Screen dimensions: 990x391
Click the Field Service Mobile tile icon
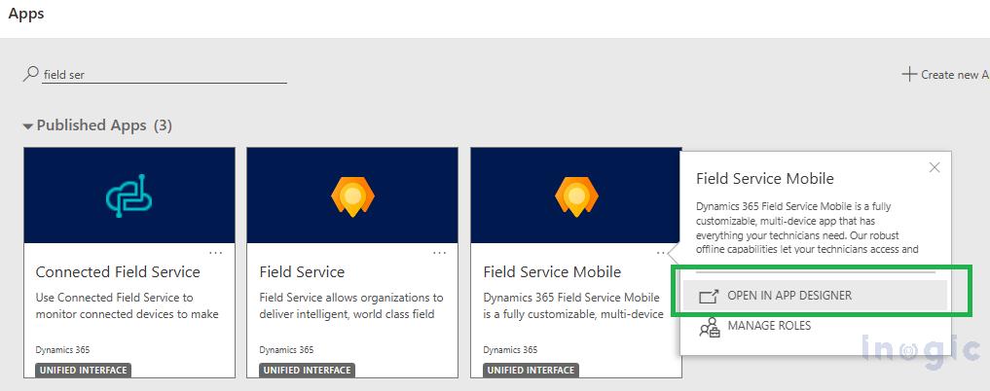[x=576, y=195]
